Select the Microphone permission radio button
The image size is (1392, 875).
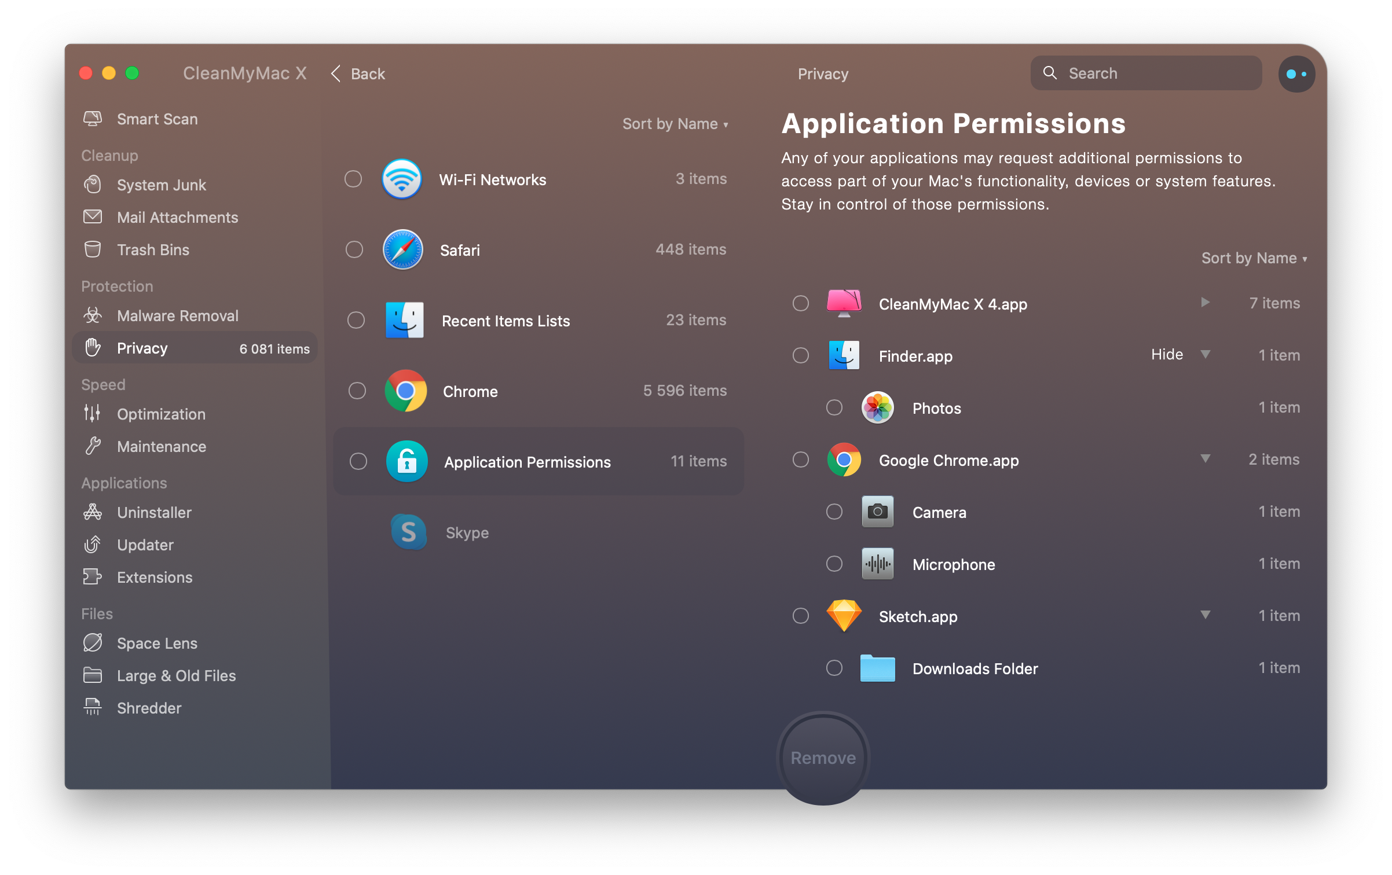pos(834,564)
